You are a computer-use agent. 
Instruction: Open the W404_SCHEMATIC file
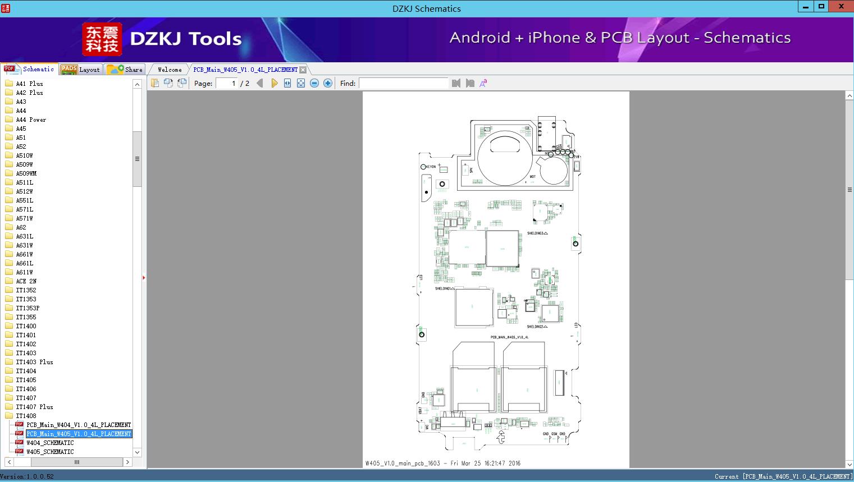[x=50, y=443]
